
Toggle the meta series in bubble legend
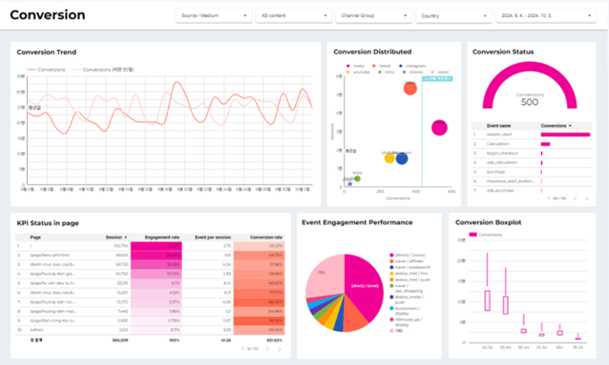pyautogui.click(x=355, y=66)
